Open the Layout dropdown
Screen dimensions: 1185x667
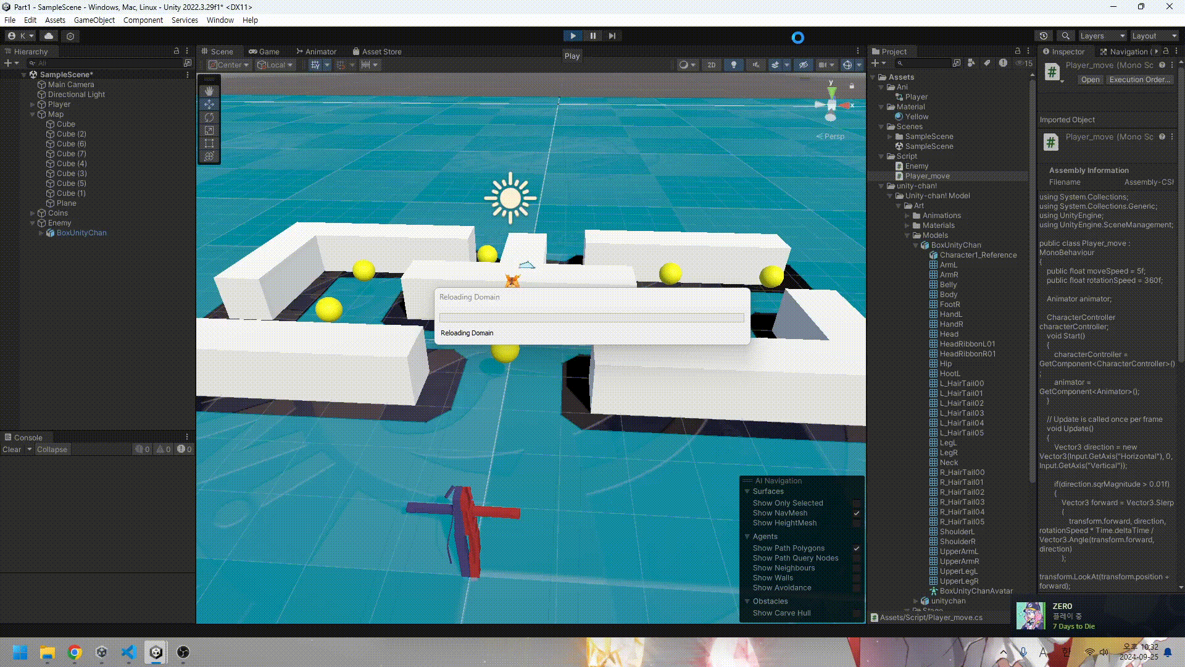tap(1154, 36)
